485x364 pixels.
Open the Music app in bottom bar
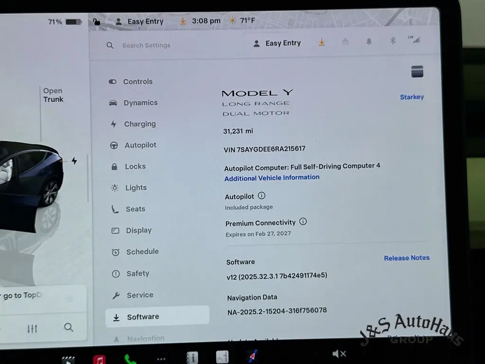(x=99, y=359)
